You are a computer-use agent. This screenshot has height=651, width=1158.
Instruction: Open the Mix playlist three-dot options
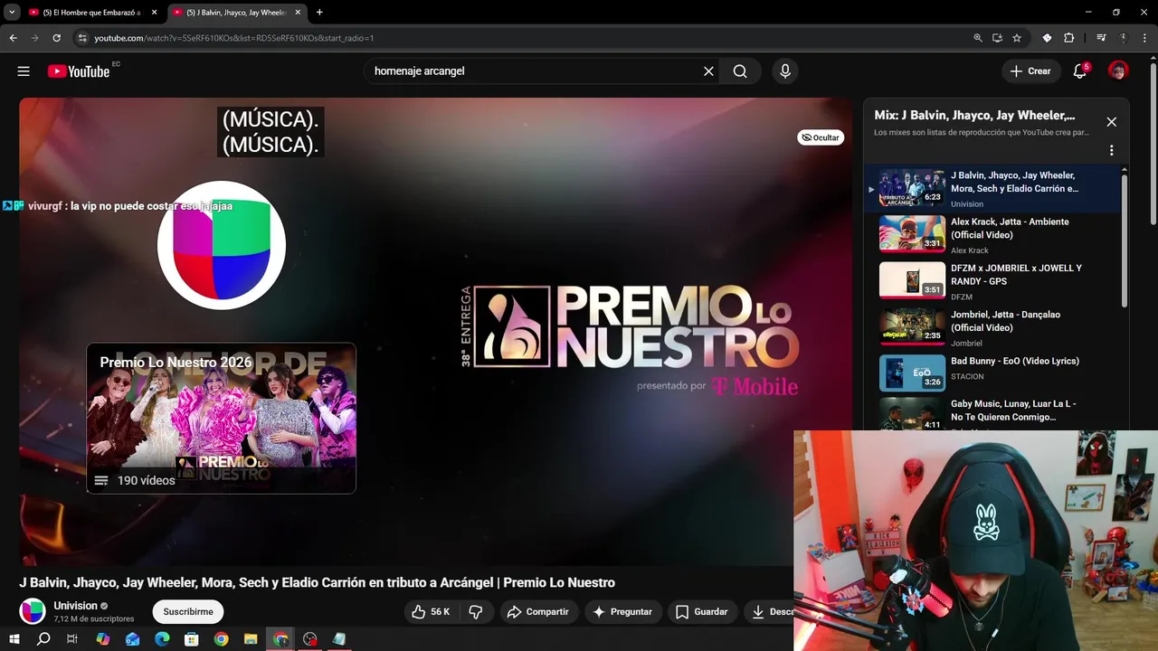pyautogui.click(x=1111, y=150)
